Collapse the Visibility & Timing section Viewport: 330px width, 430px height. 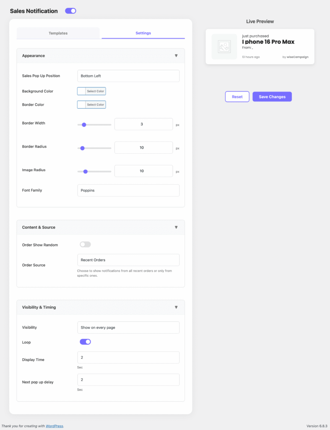click(x=176, y=307)
